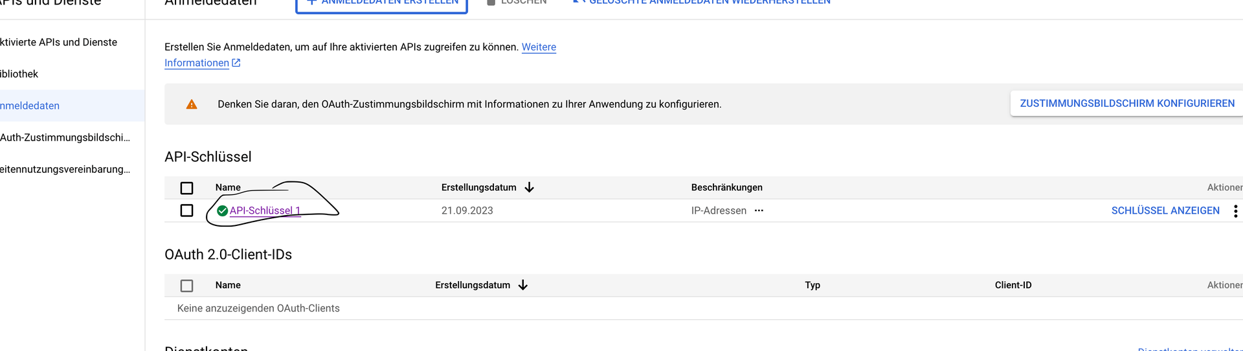This screenshot has width=1243, height=351.
Task: Click the ellipsis next to IP-Adressen restrictions
Action: pos(759,210)
